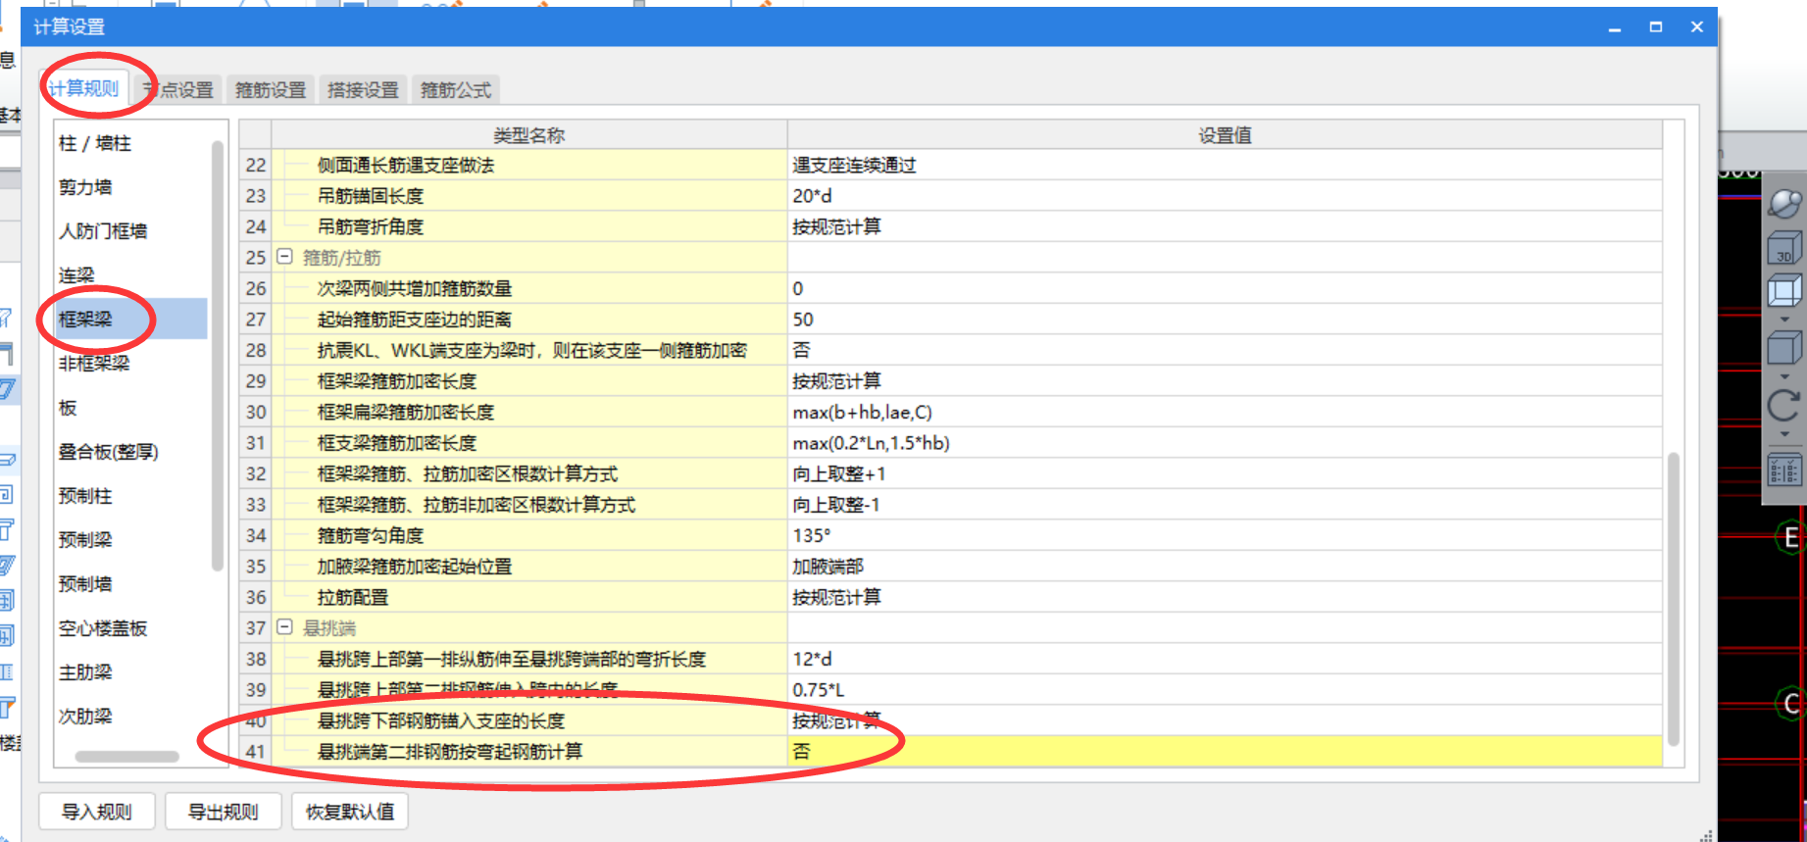Screen dimensions: 1807x842
Task: Select 主肋梁 in the component list
Action: pos(85,672)
